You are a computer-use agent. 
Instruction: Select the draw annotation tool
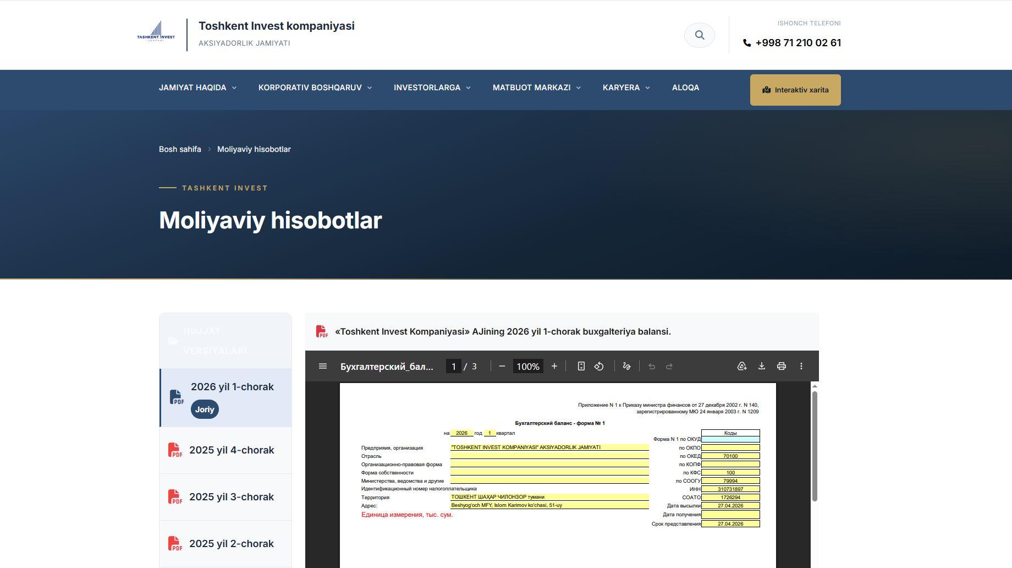(626, 366)
